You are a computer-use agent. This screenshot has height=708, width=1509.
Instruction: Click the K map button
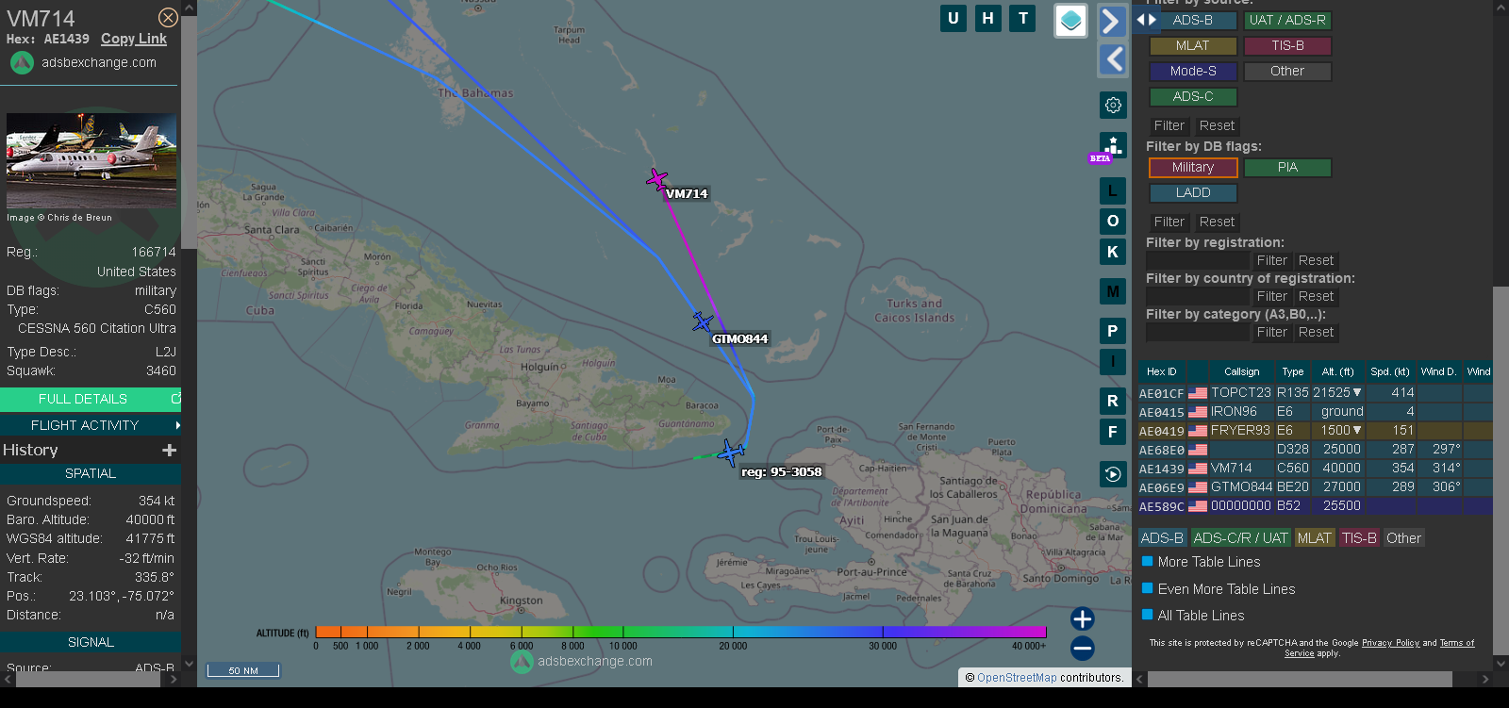coord(1113,252)
